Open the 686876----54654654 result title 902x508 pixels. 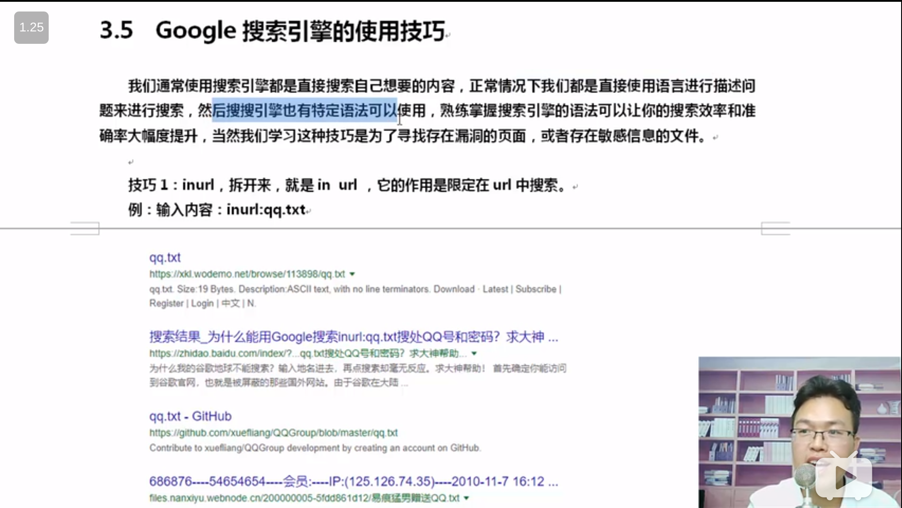coord(353,481)
